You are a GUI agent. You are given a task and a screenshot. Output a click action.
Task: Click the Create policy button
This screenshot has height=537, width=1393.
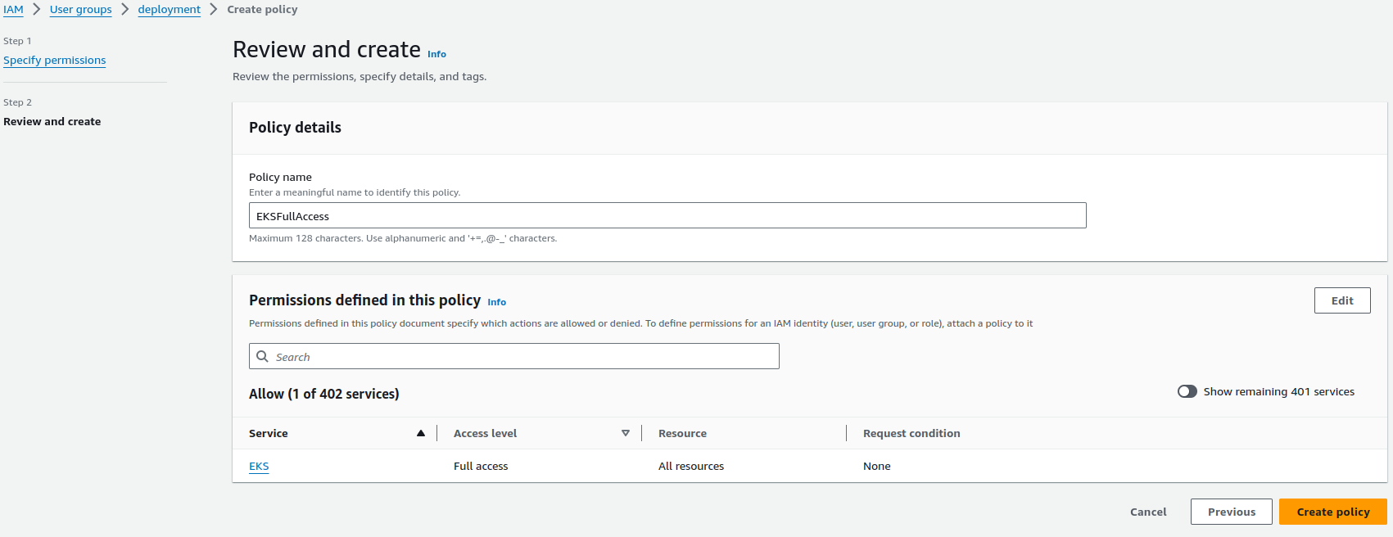1332,512
